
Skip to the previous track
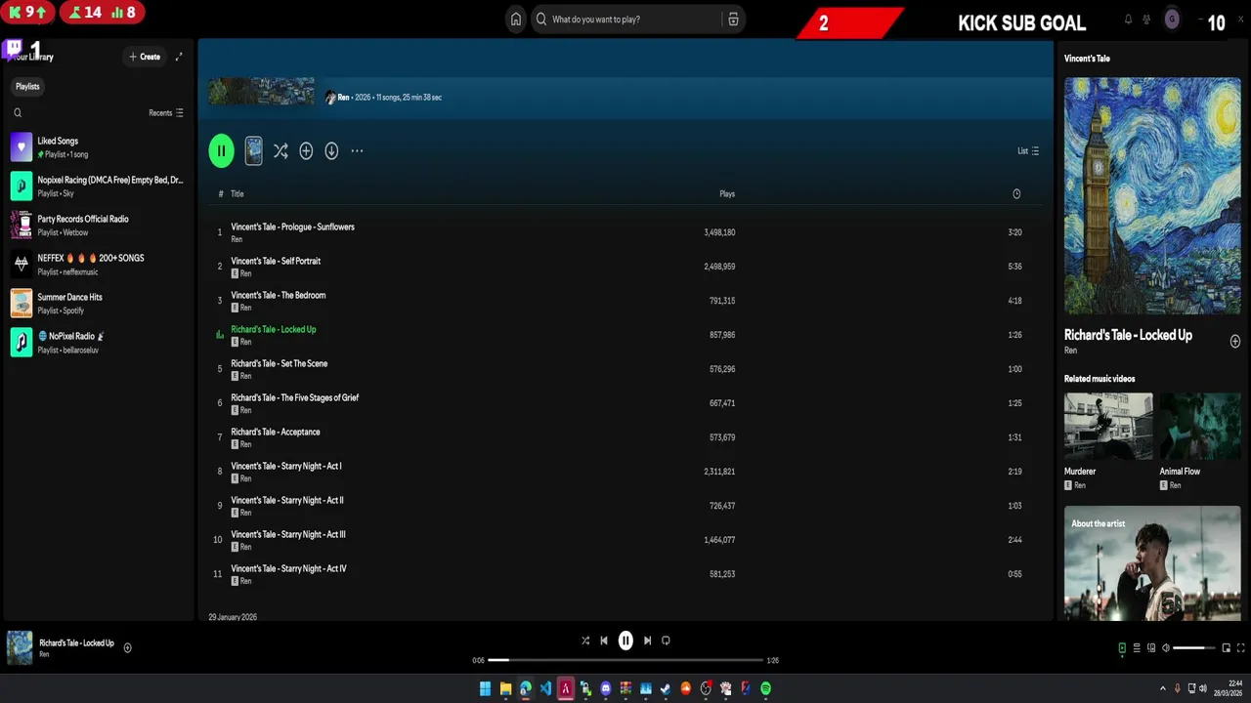(x=604, y=641)
